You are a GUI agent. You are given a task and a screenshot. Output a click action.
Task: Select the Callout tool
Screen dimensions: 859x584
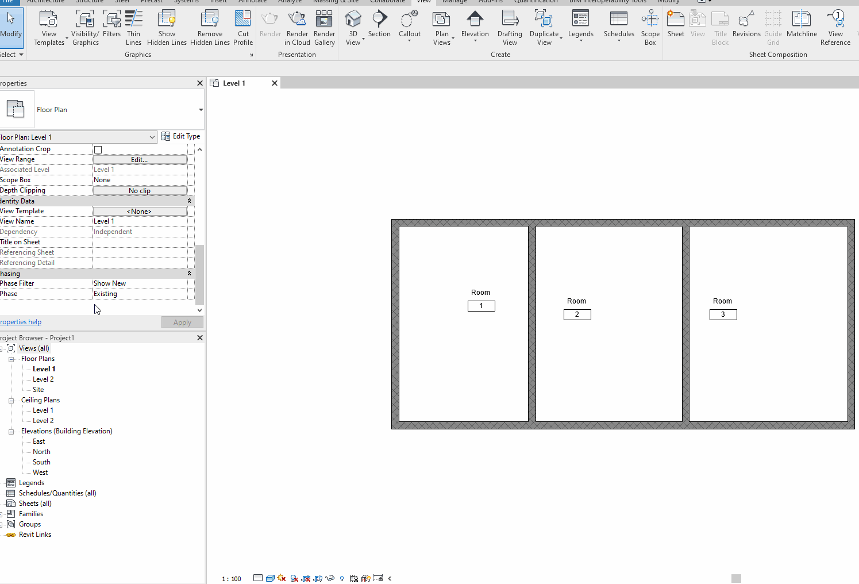click(409, 25)
